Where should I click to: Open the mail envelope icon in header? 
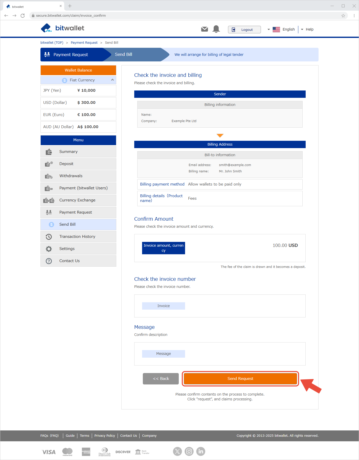pos(204,29)
